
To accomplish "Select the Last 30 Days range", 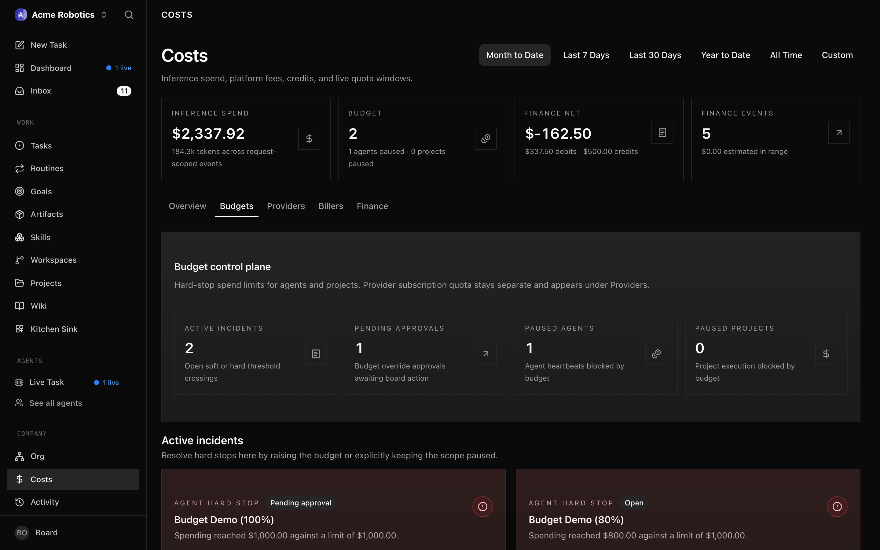I will point(655,55).
